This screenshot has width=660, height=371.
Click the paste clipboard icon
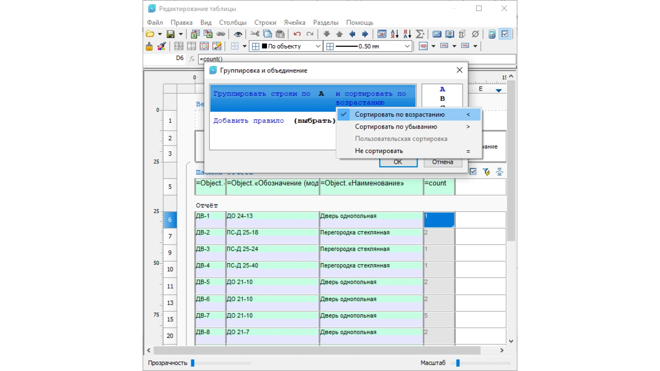[280, 34]
